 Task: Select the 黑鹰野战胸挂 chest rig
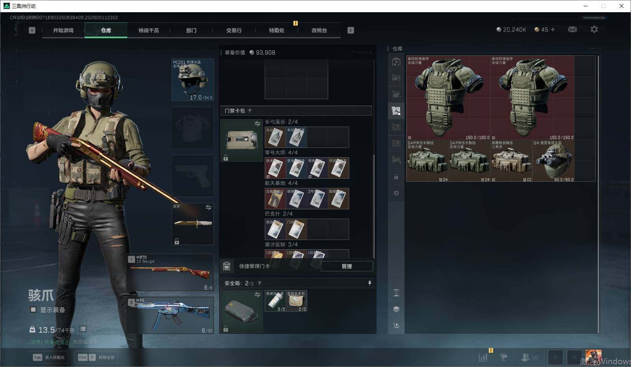pos(511,161)
